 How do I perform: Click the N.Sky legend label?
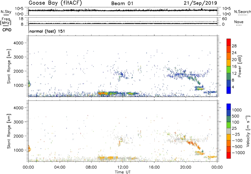pyautogui.click(x=6, y=12)
